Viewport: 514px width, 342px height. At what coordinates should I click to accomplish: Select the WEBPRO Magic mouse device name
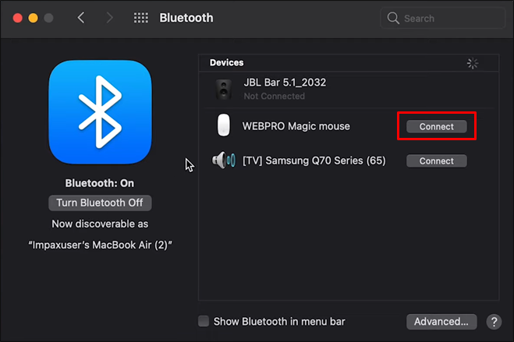(x=296, y=126)
